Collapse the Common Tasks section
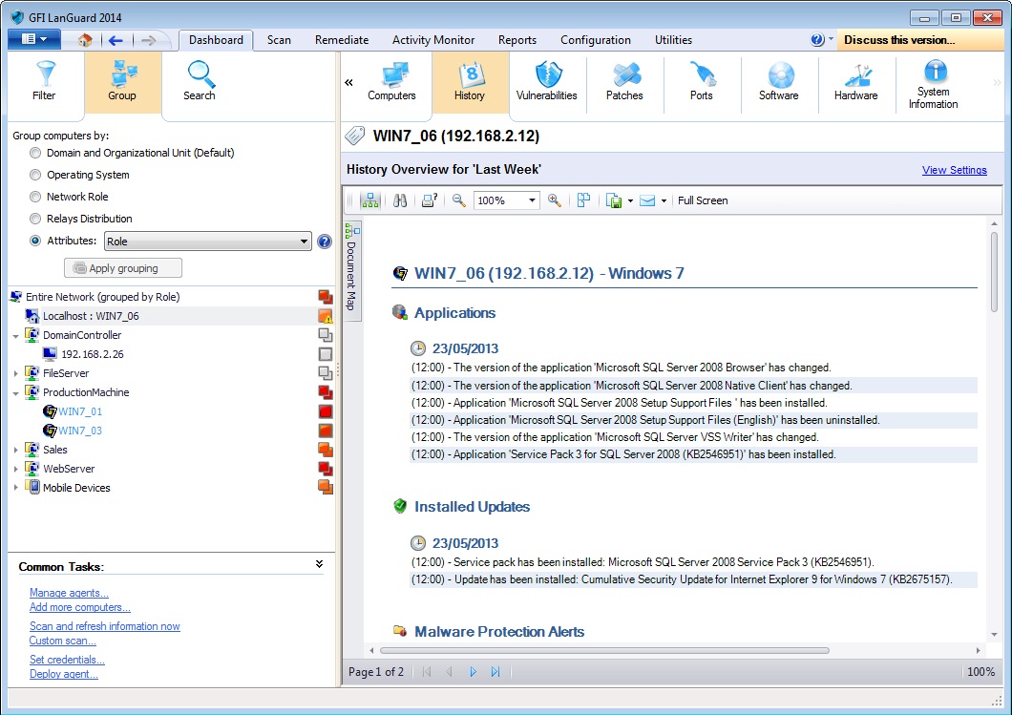 coord(319,564)
